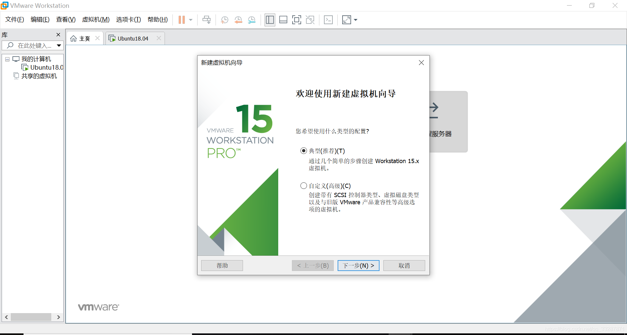The width and height of the screenshot is (627, 335).
Task: Click the library horizontal scrollbar thumb
Action: click(31, 317)
